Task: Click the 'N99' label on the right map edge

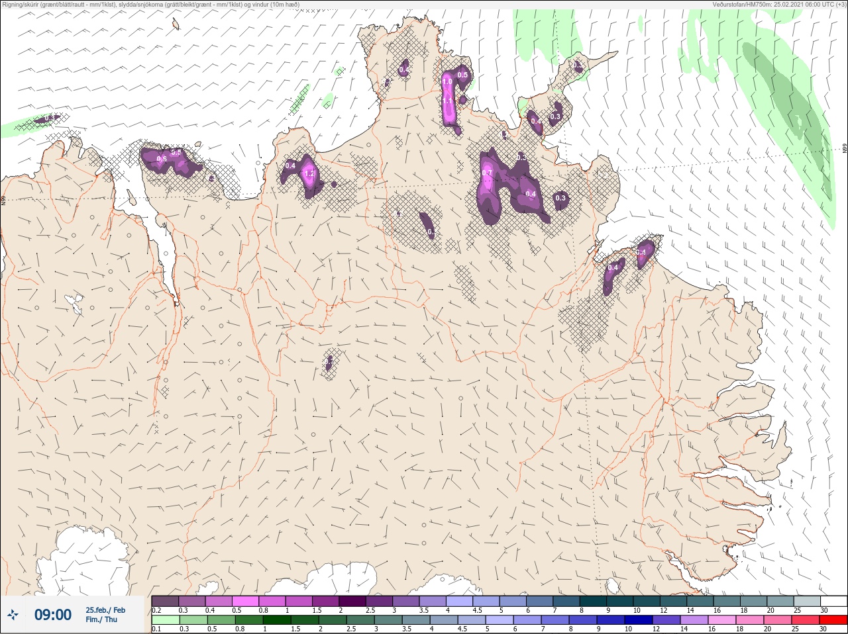Action: point(845,149)
